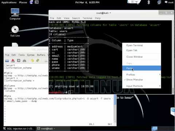
Task: Expand Input Methods submenu
Action: pyautogui.click(x=141, y=86)
